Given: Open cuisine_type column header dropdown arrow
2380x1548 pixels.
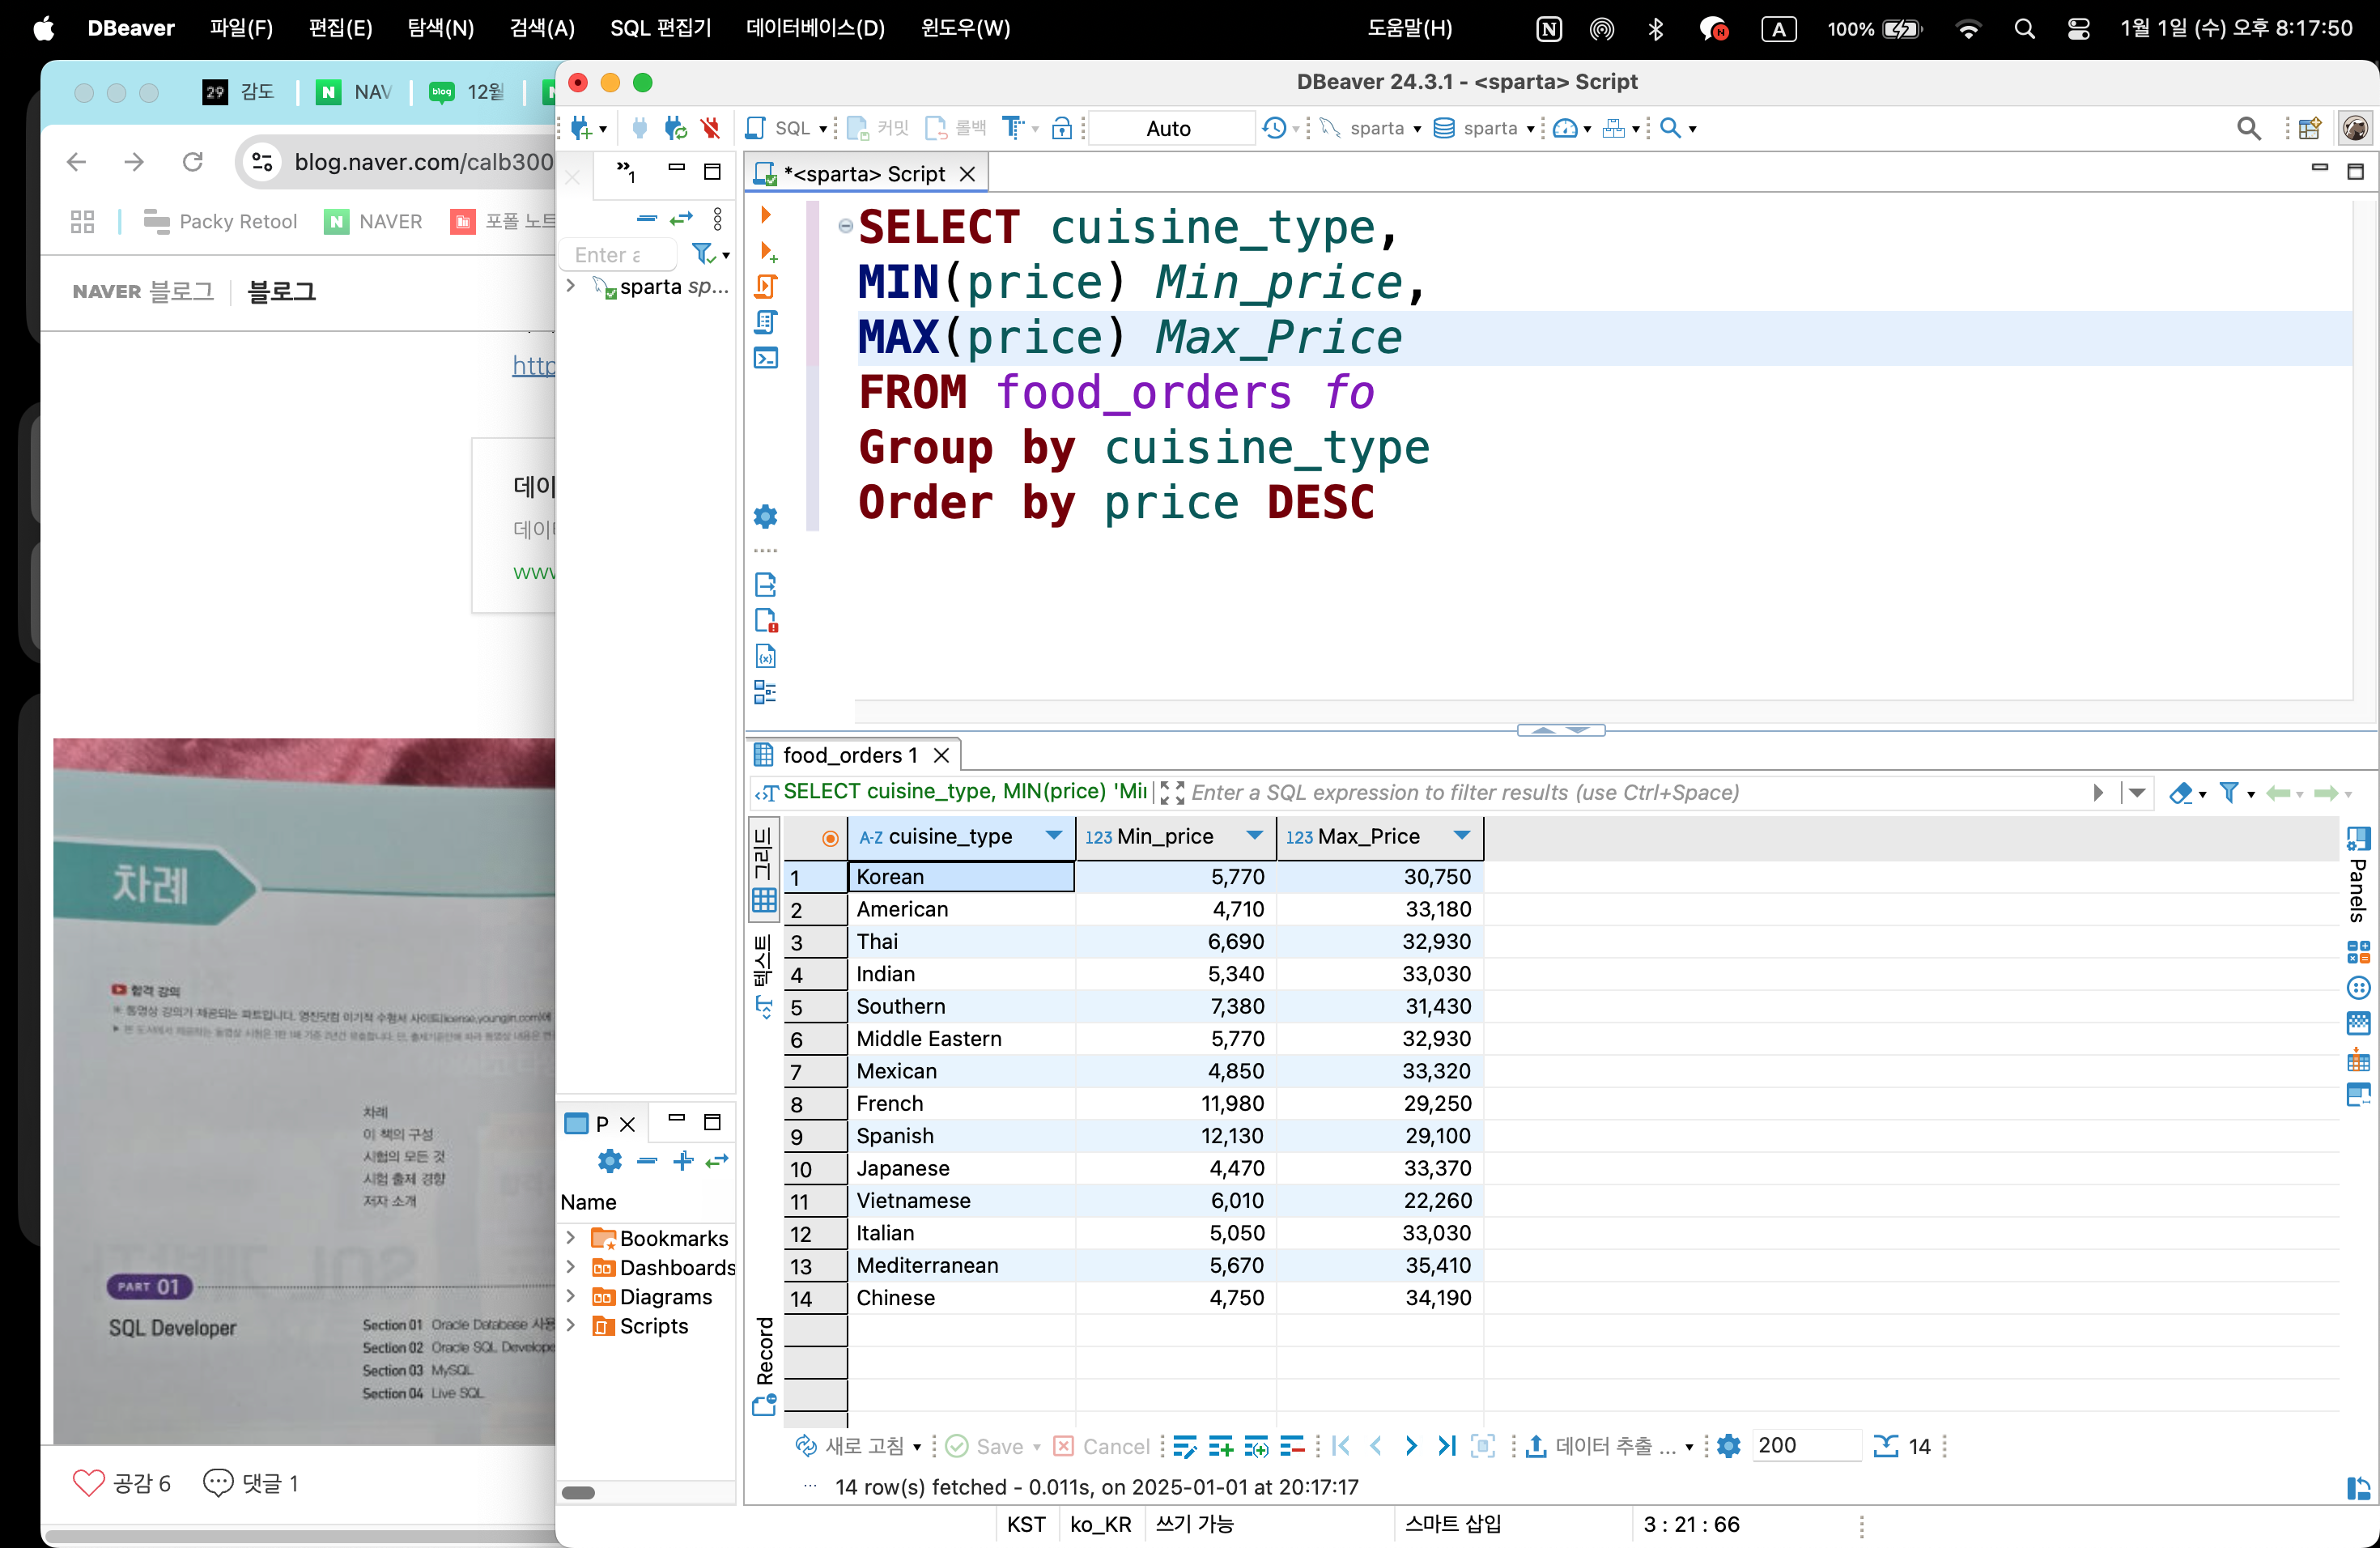Looking at the screenshot, I should click(x=1053, y=836).
